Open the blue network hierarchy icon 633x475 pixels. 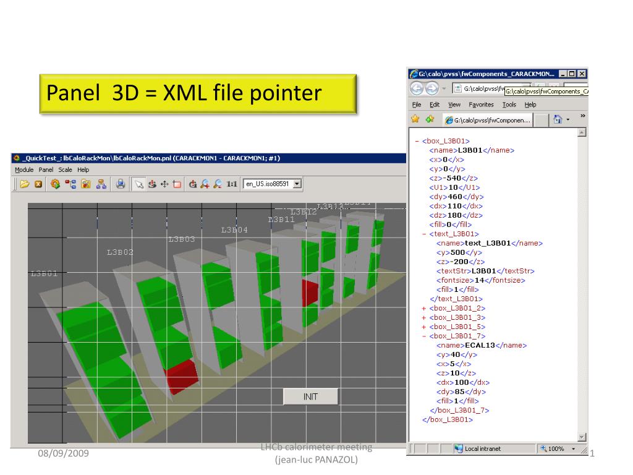101,184
